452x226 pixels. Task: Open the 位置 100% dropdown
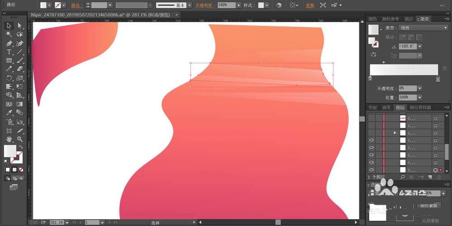420,97
